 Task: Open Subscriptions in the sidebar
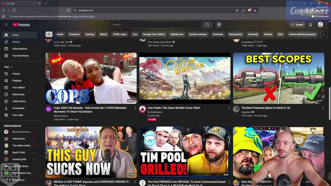(20, 49)
